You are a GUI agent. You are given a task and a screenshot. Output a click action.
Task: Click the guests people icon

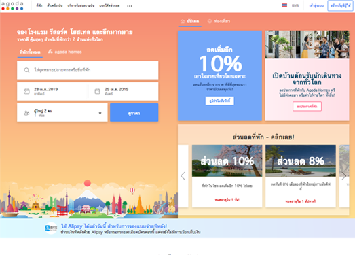pos(26,113)
